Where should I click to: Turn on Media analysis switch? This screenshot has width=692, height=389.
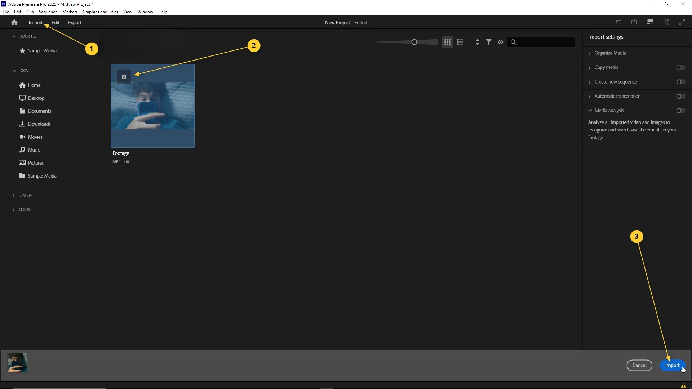pos(680,111)
